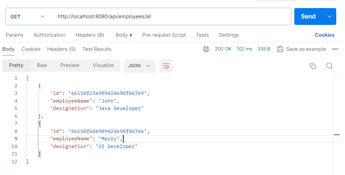This screenshot has height=175, width=345.
Task: Switch to the Authorization tab
Action: 49,35
